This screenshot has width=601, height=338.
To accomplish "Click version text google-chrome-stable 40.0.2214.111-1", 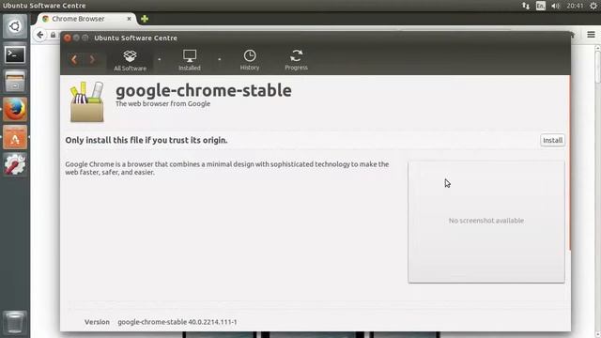I will click(x=177, y=322).
